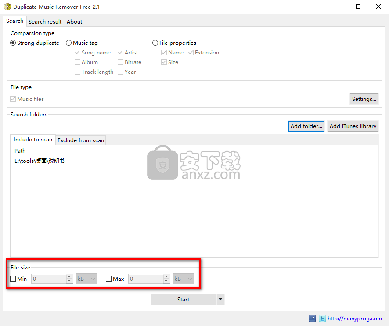Click the Duplicate Music Remover app icon
The image size is (389, 326).
coord(7,7)
